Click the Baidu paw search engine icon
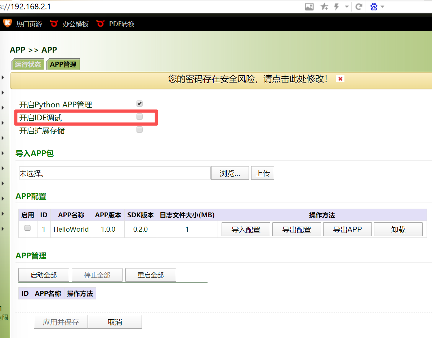Viewport: 432px width, 338px height. pos(374,6)
